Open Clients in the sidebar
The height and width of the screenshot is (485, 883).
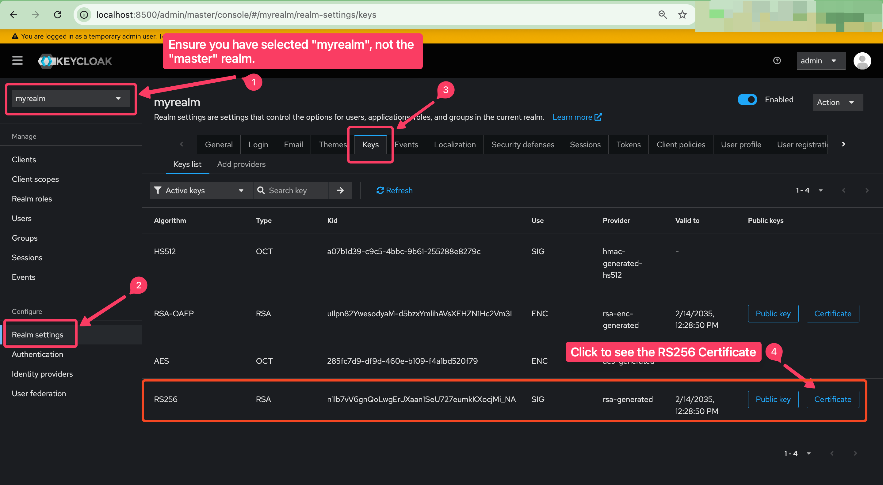(24, 160)
